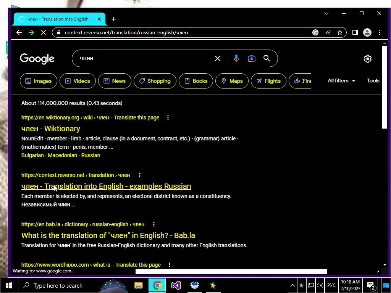Open the Windows Start menu

9,285
